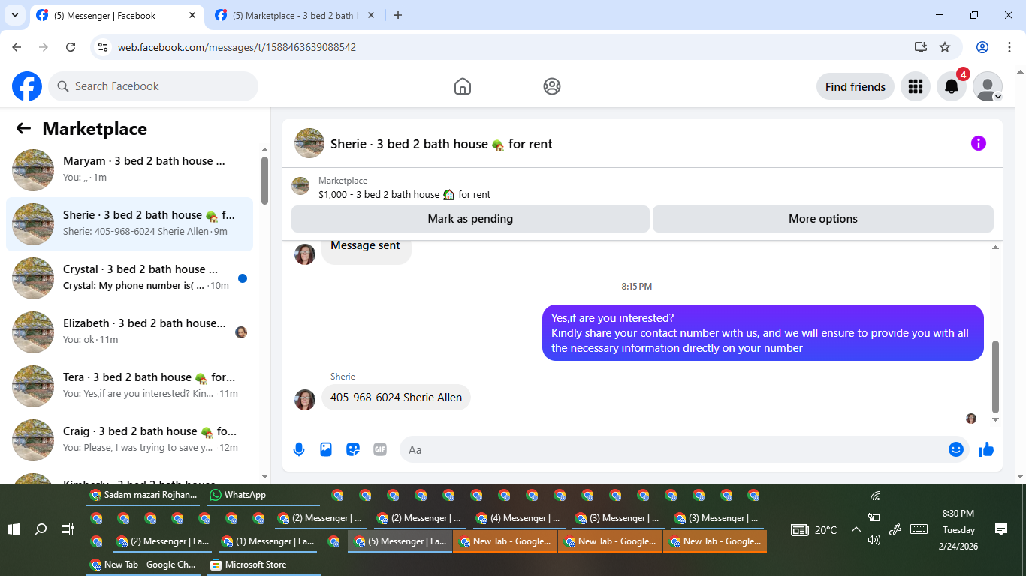Click the install app icon in address bar

tap(921, 47)
